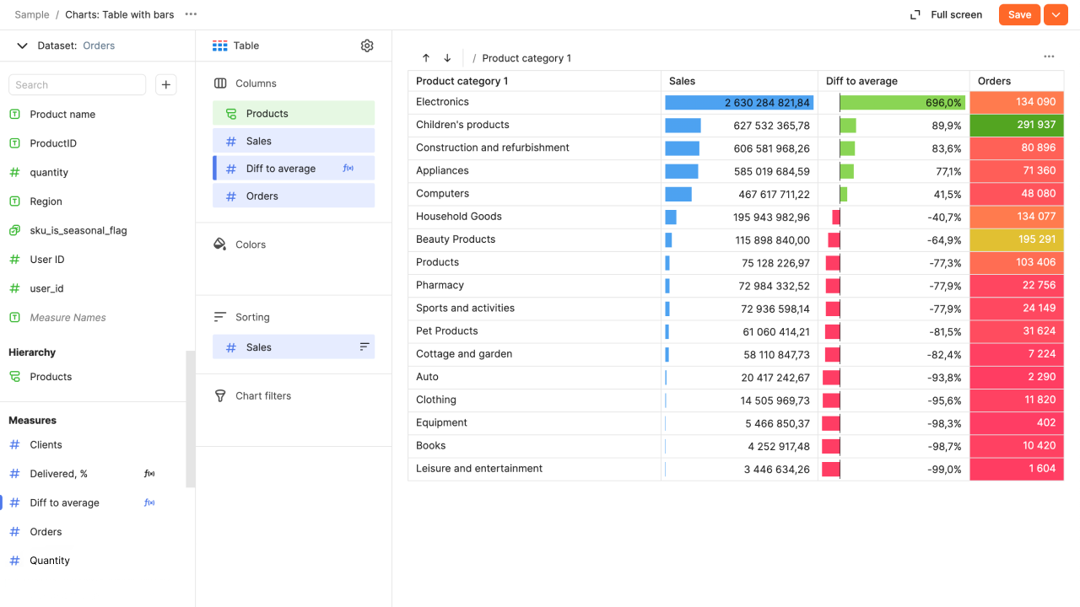1080x607 pixels.
Task: Click the plus icon to add a field
Action: tap(166, 84)
